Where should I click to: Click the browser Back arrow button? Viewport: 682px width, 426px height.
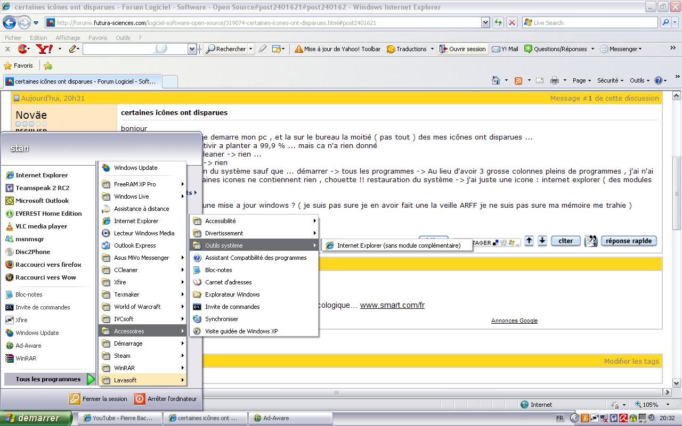click(9, 22)
